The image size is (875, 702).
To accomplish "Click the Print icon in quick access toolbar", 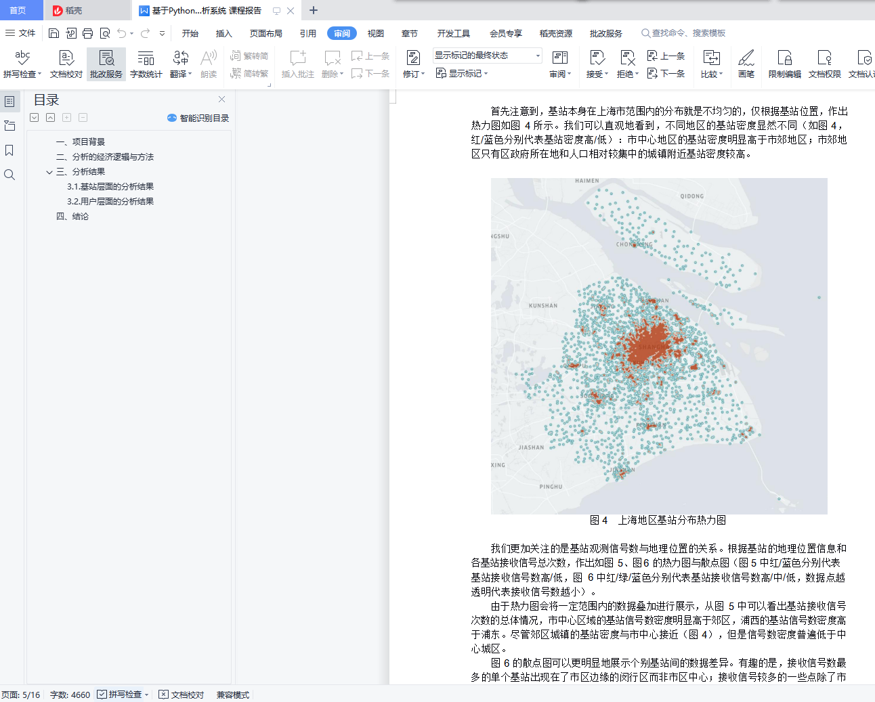I will (87, 33).
